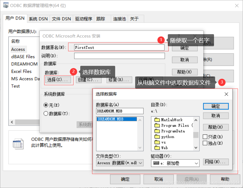This screenshot has height=188, width=243.
Task: Close the ODBC 数据源管理程序 window
Action: [x=237, y=6]
